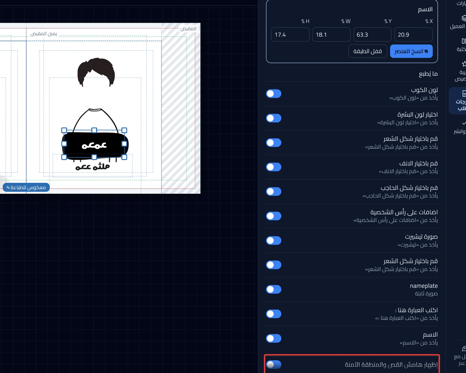
Task: Click the % H height input field
Action: coord(290,34)
